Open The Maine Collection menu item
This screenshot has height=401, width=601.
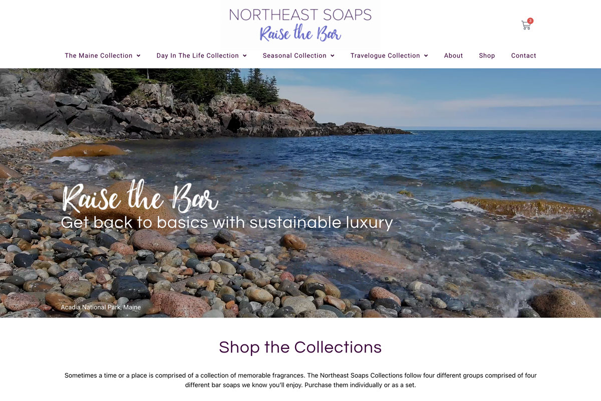pyautogui.click(x=99, y=55)
